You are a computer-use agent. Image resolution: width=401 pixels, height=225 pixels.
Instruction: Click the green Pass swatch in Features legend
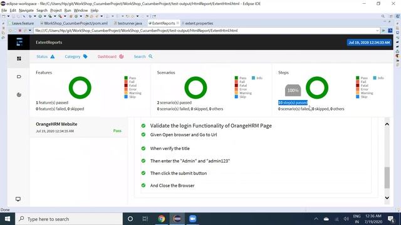click(126, 77)
